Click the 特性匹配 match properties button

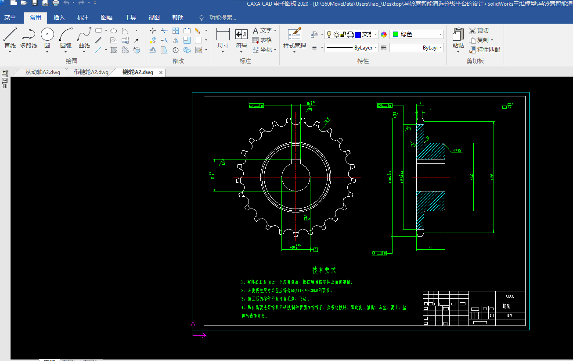tap(485, 50)
